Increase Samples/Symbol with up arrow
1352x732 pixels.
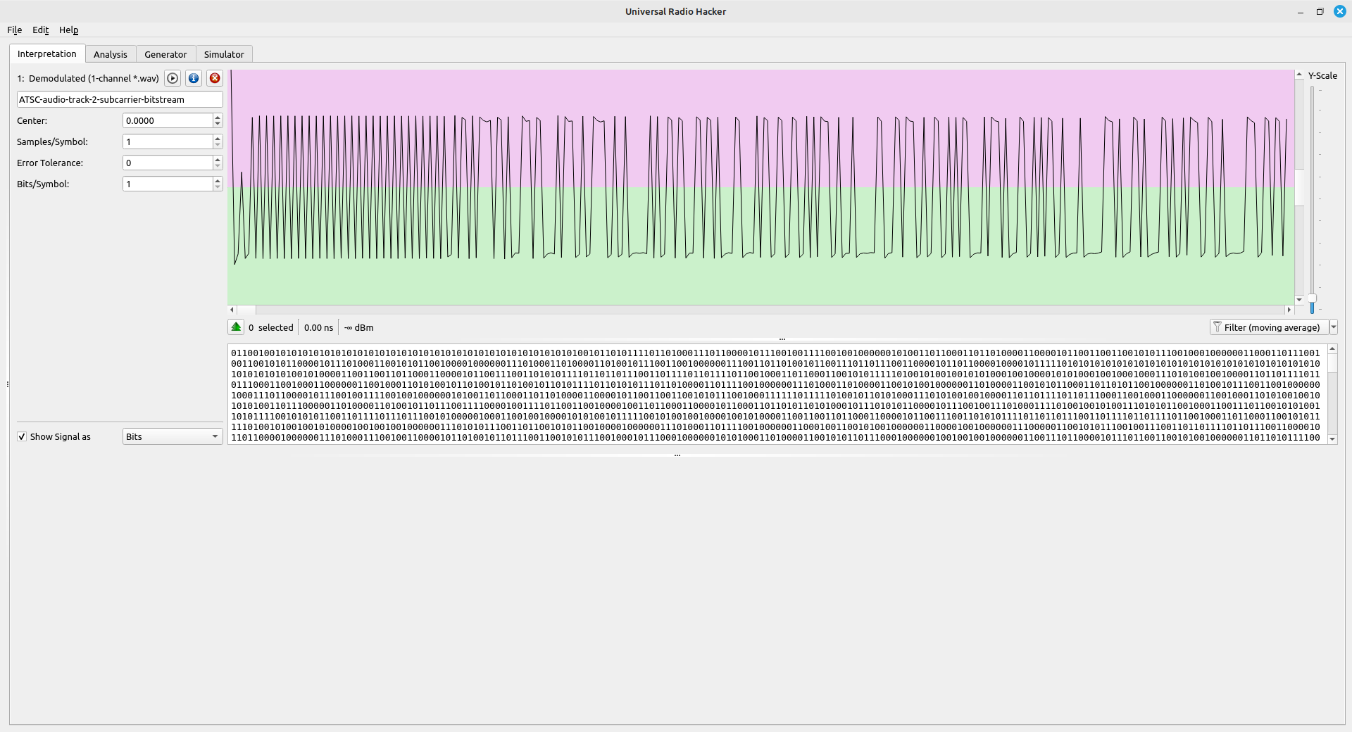218,139
